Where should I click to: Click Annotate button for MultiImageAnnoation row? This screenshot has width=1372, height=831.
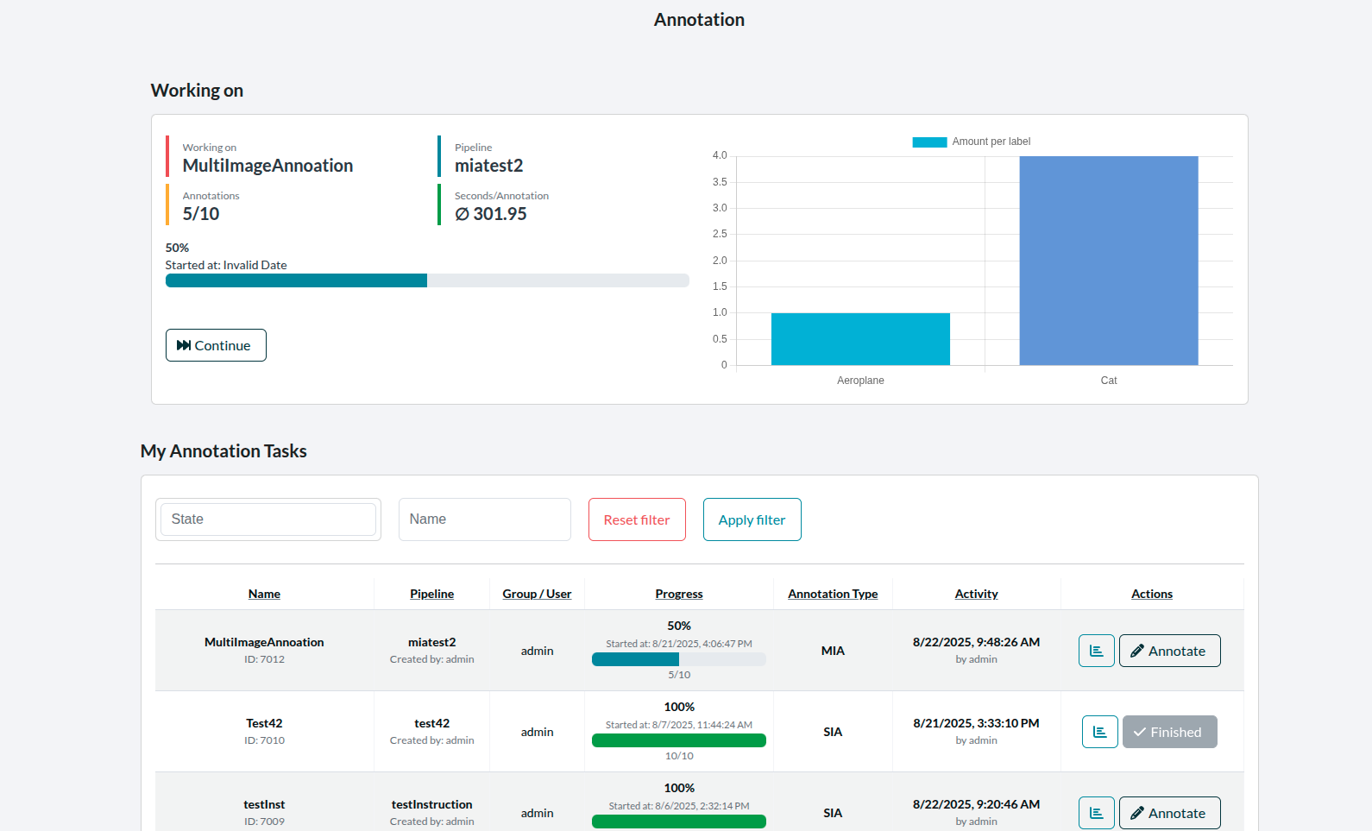1169,651
